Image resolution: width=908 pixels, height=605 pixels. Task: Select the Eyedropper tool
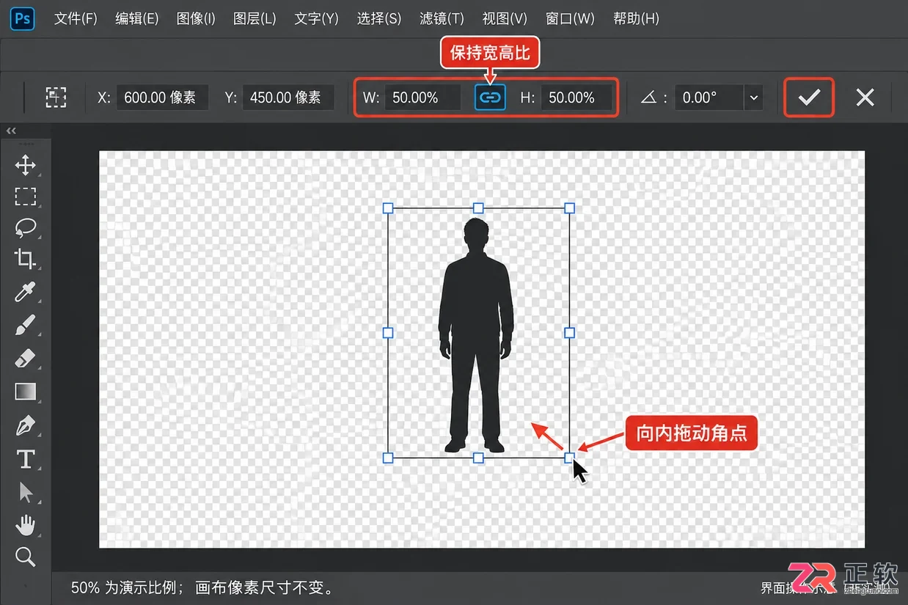pyautogui.click(x=26, y=292)
